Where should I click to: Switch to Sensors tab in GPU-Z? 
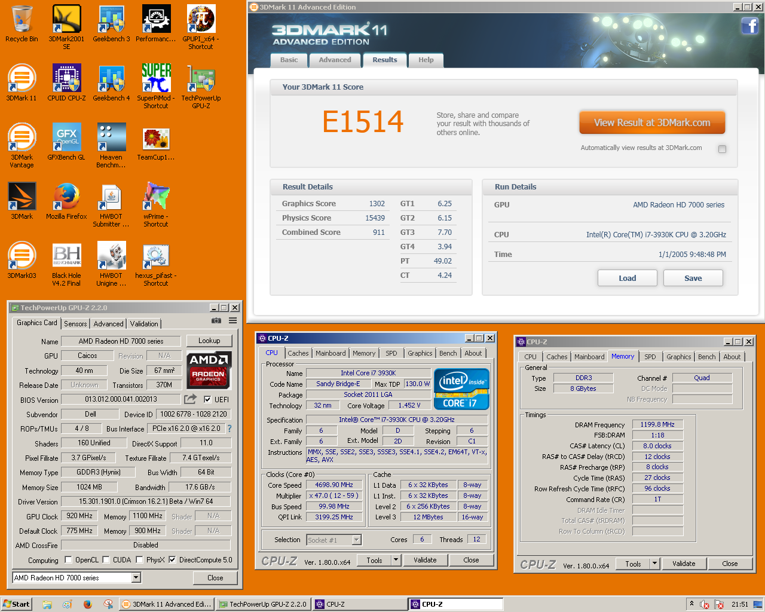tap(75, 323)
